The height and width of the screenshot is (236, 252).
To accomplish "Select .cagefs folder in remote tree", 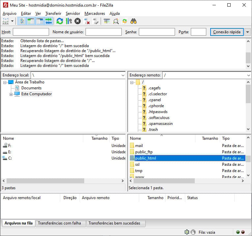I will (154, 88).
